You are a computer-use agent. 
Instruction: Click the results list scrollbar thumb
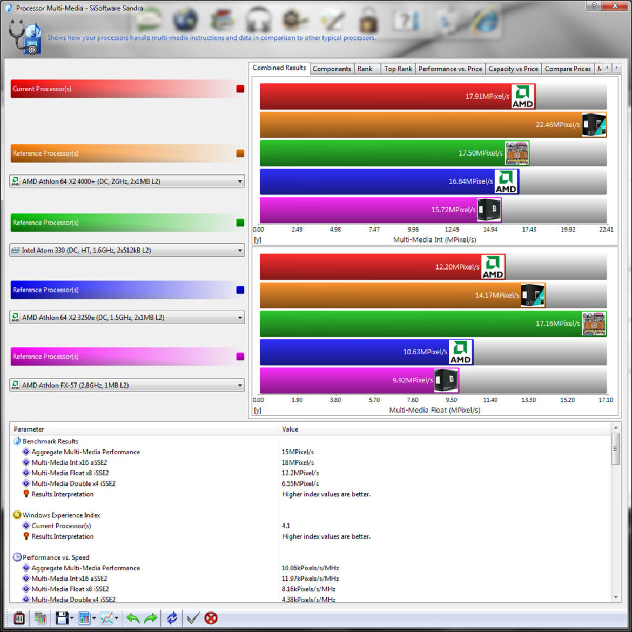[615, 448]
